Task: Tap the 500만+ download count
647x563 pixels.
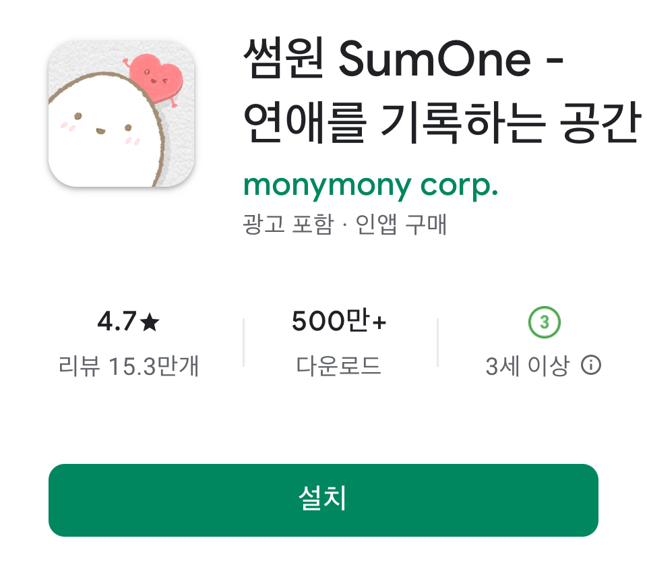Action: point(339,321)
